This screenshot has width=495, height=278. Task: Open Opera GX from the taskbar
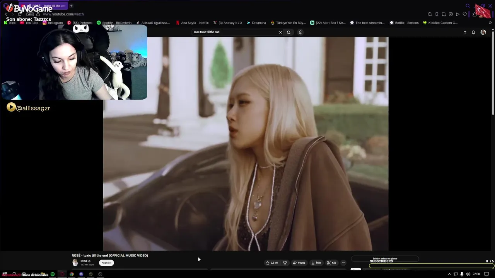point(62,274)
